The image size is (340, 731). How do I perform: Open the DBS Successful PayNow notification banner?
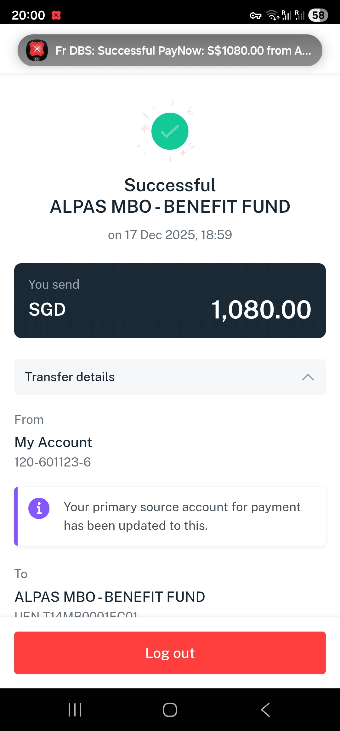tap(170, 51)
